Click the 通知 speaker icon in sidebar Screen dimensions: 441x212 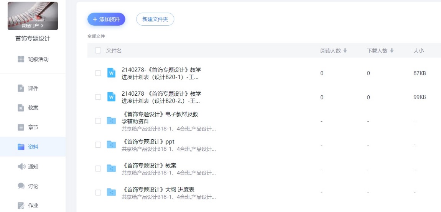coord(21,166)
